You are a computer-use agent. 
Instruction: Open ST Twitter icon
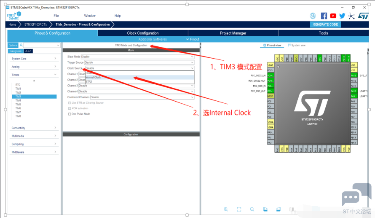pyautogui.click(x=342, y=16)
